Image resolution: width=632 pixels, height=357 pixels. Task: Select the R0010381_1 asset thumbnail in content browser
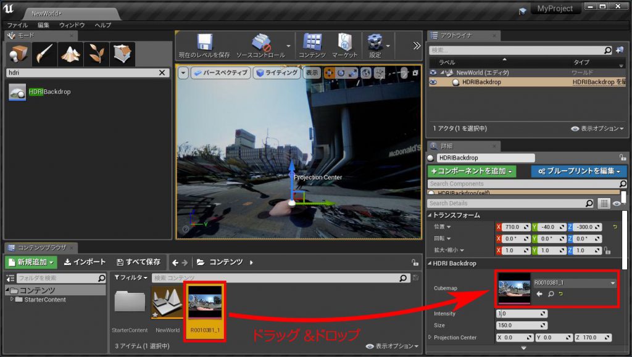[x=205, y=302]
